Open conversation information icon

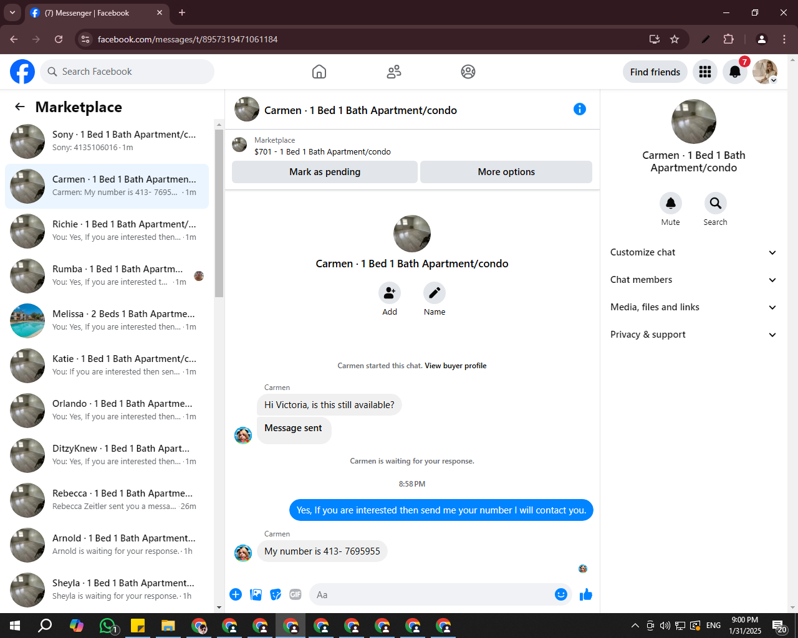click(x=580, y=109)
